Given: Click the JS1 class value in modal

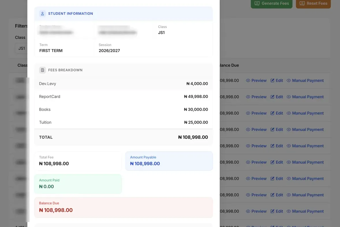Looking at the screenshot, I should pos(161,33).
